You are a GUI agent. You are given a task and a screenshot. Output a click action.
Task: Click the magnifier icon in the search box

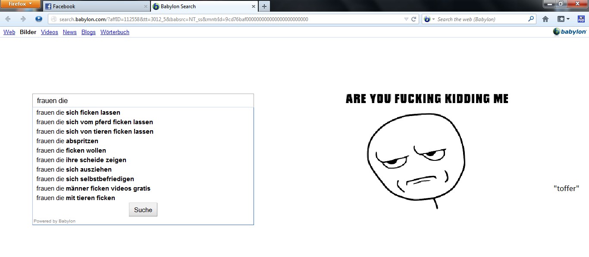point(531,19)
